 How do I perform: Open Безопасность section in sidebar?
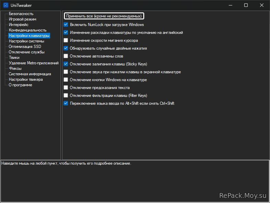21,14
